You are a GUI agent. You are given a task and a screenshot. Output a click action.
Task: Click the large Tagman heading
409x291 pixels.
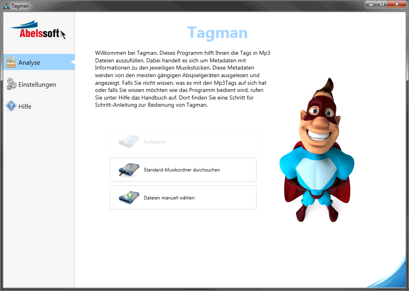point(217,33)
